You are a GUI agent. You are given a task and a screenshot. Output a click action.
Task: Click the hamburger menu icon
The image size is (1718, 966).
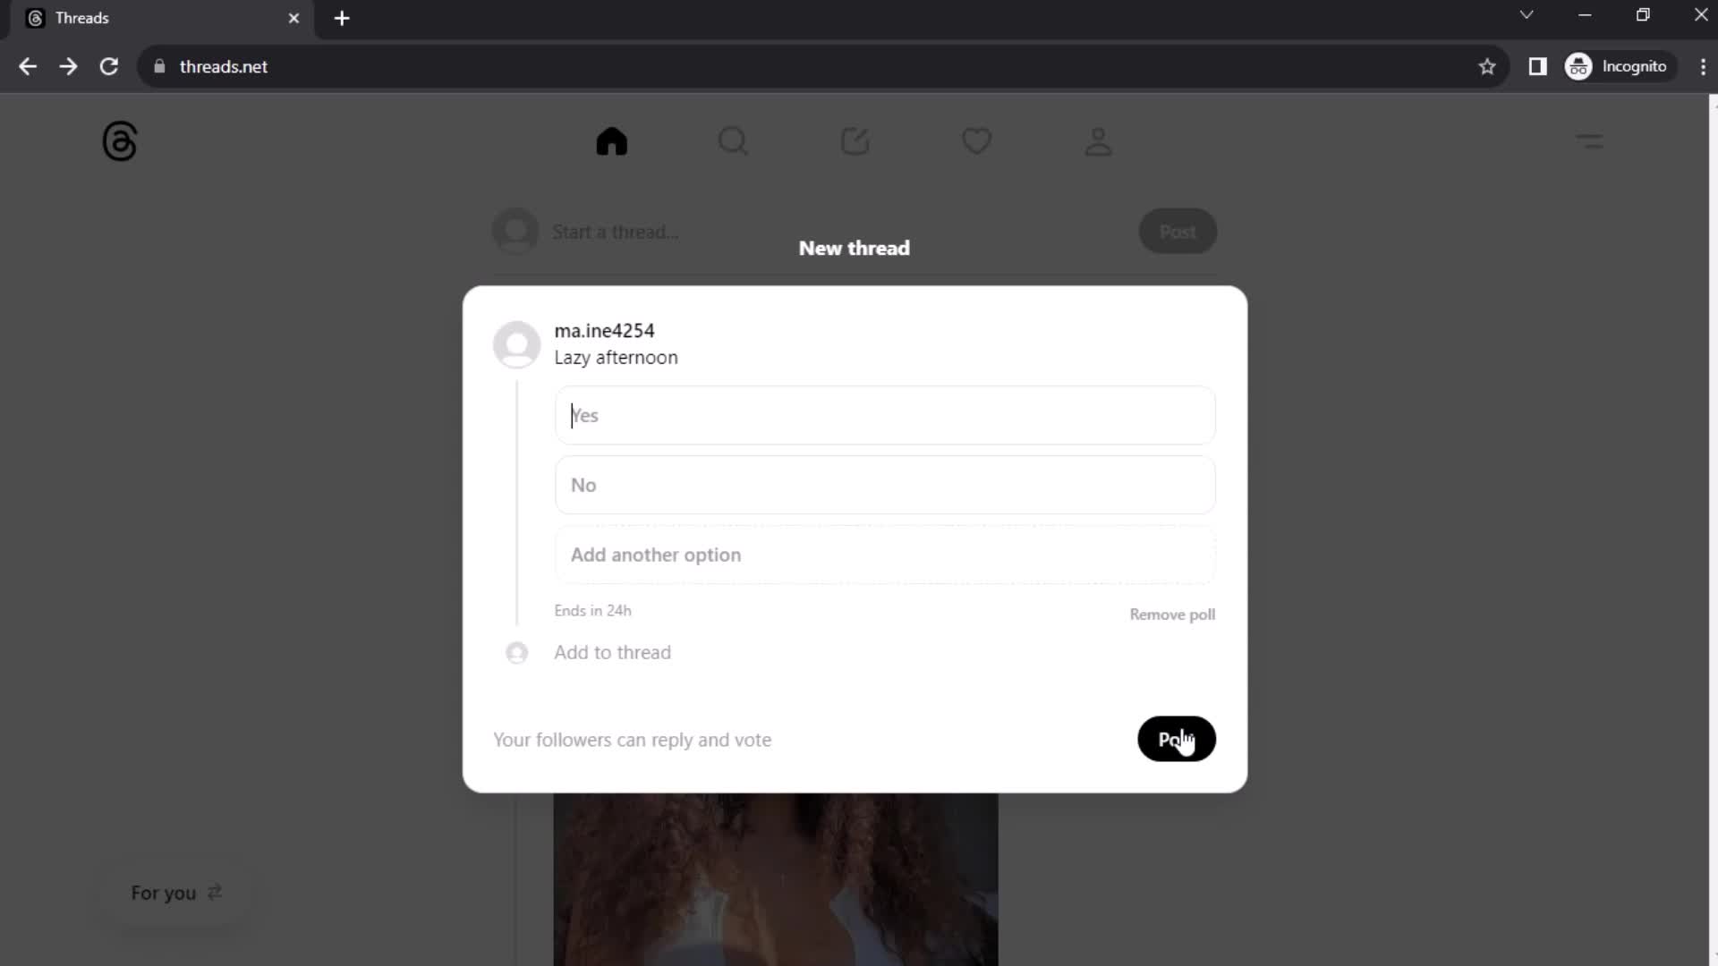[1591, 140]
